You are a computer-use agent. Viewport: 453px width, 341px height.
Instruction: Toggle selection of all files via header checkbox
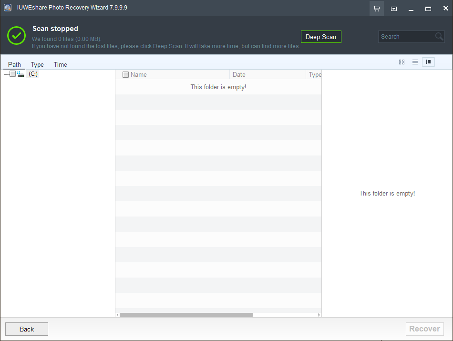click(126, 74)
